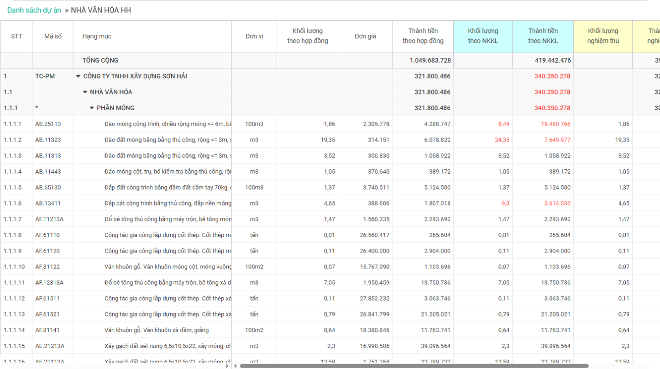This screenshot has height=369, width=660.
Task: Select the STT column header
Action: (16, 36)
